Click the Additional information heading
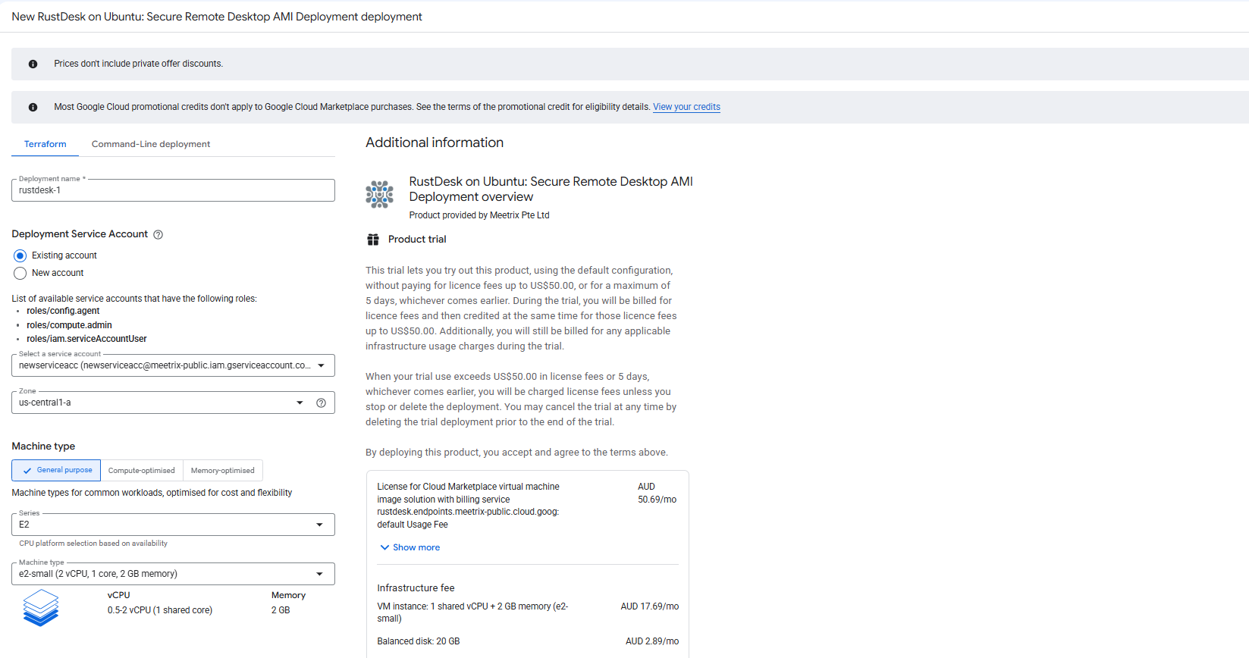1249x658 pixels. pyautogui.click(x=435, y=143)
